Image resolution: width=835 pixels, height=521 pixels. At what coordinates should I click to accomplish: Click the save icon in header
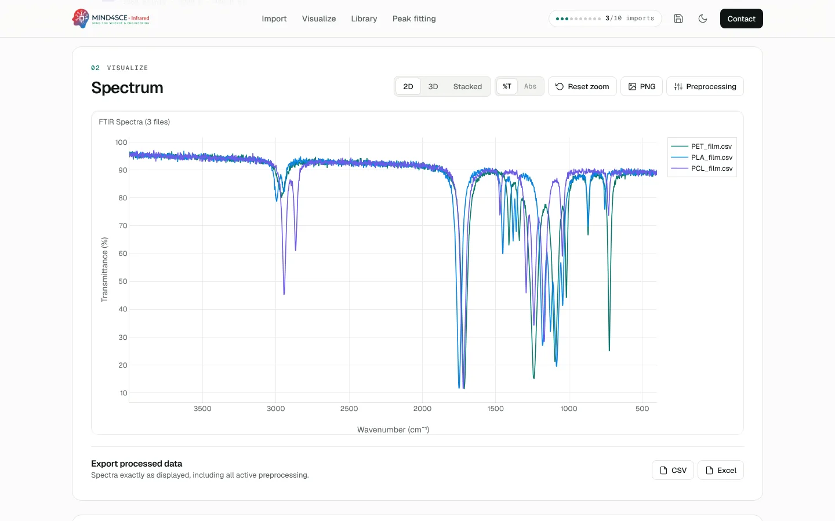click(x=678, y=19)
